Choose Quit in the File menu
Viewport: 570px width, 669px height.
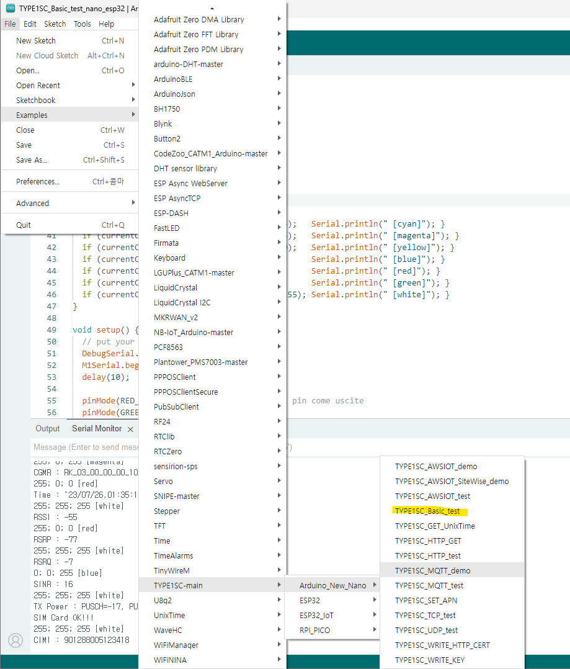(70, 225)
